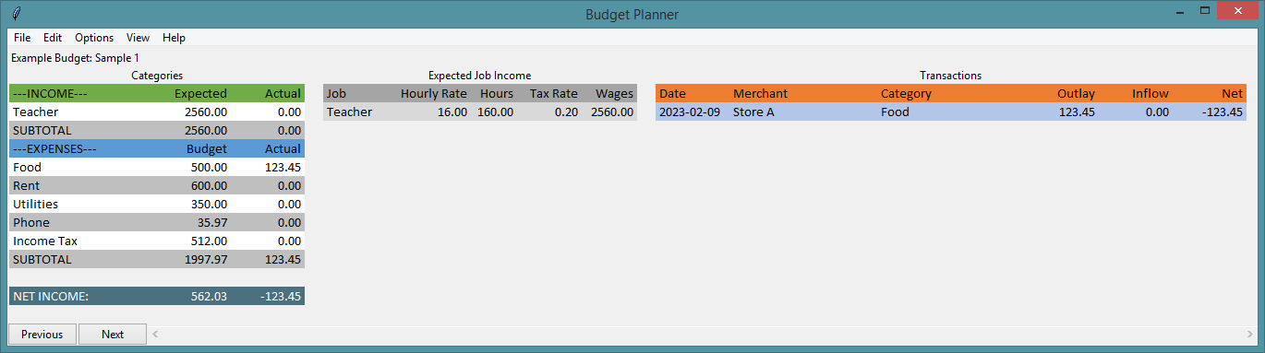Click wages value 2560.00 in job table
Image resolution: width=1265 pixels, height=353 pixels.
click(611, 112)
